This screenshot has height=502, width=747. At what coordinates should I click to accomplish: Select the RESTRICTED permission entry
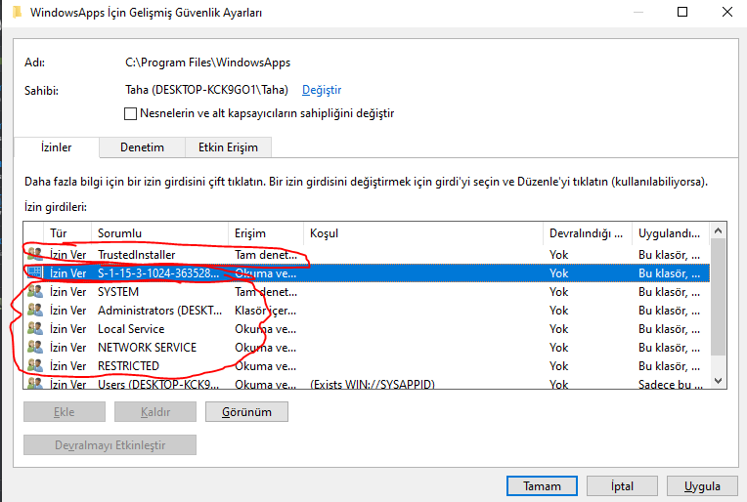[x=367, y=366]
